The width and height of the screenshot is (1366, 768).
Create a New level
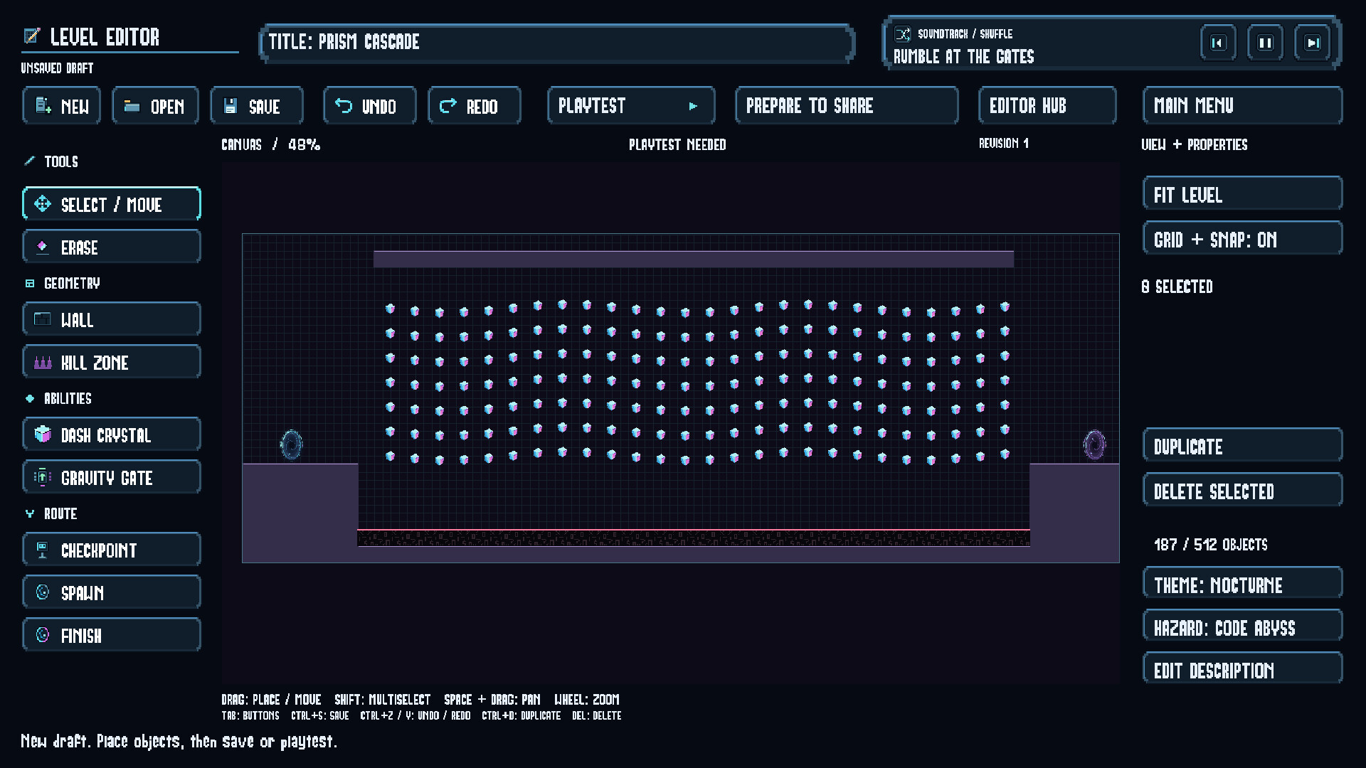pos(62,106)
